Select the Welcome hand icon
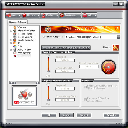 click(x=15, y=27)
